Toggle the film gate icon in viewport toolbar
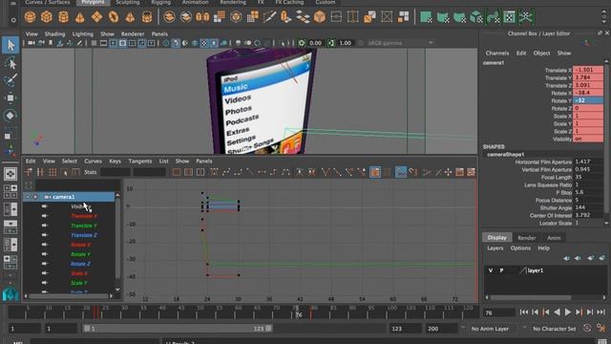 pos(104,43)
